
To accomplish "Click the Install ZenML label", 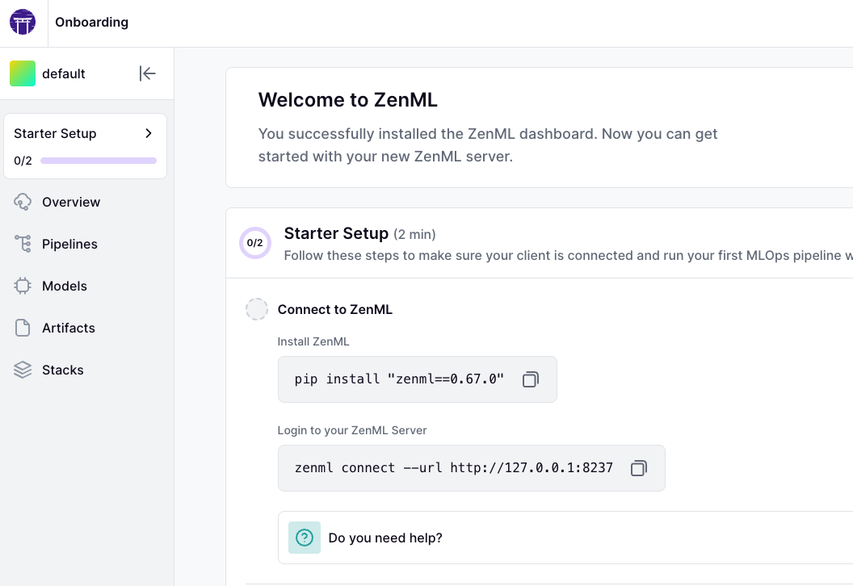I will pyautogui.click(x=313, y=341).
